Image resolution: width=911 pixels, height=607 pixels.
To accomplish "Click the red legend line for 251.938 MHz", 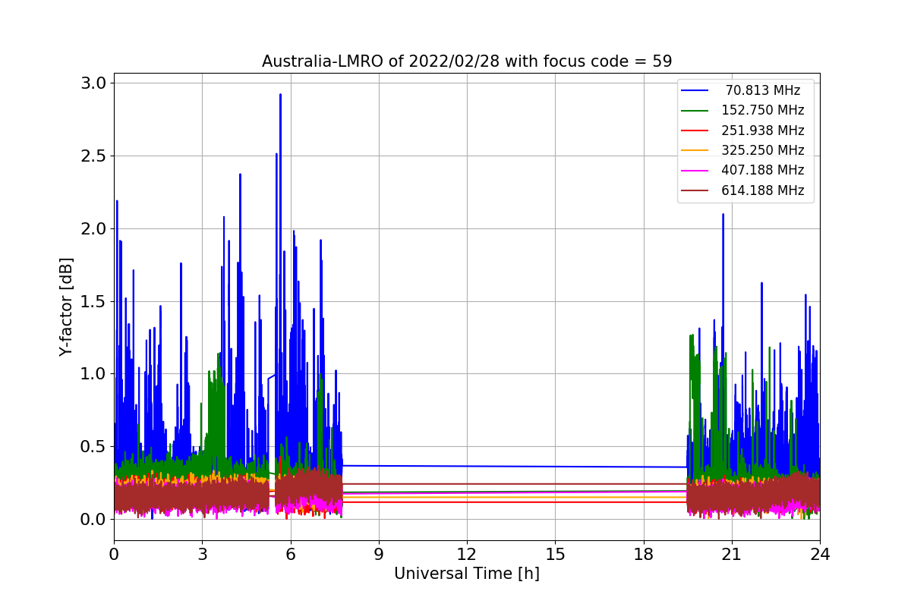I will 695,131.
